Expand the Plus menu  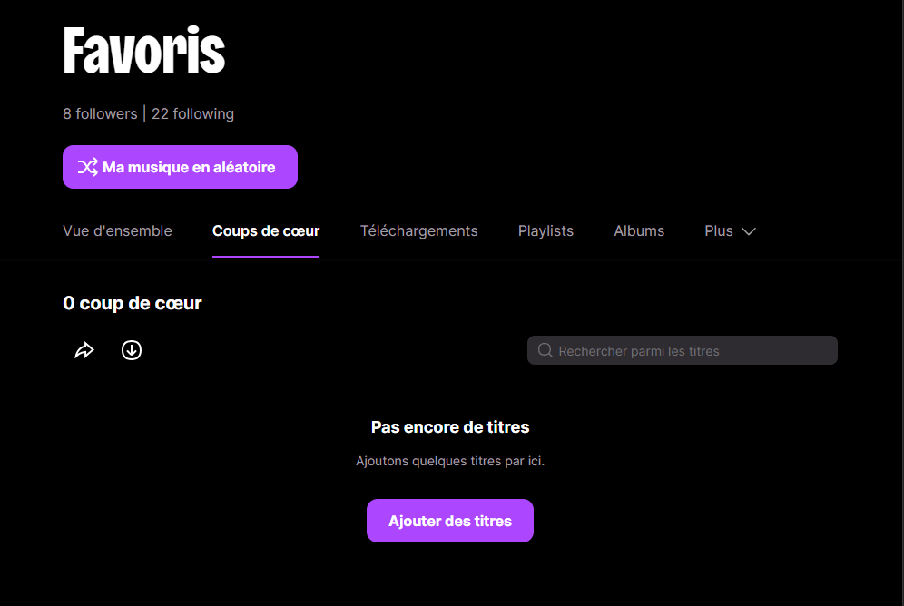[730, 231]
